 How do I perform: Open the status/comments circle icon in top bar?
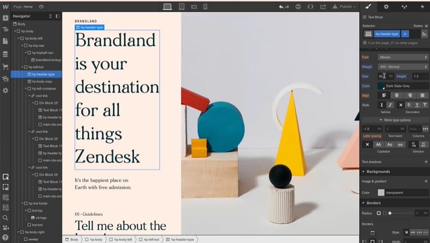tap(298, 6)
